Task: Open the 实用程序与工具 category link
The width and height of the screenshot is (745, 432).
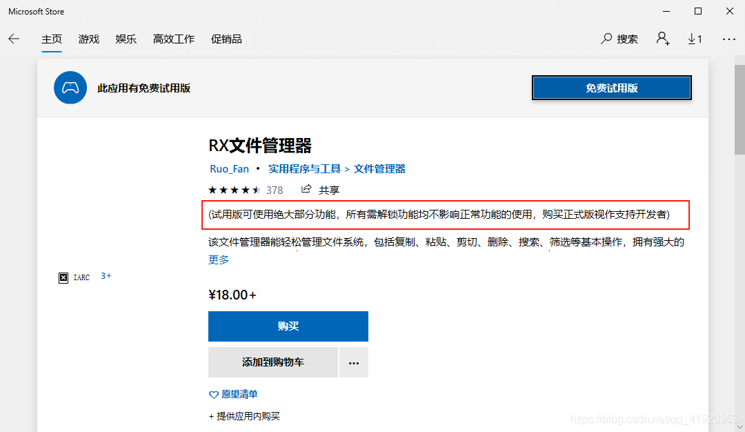Action: 305,168
